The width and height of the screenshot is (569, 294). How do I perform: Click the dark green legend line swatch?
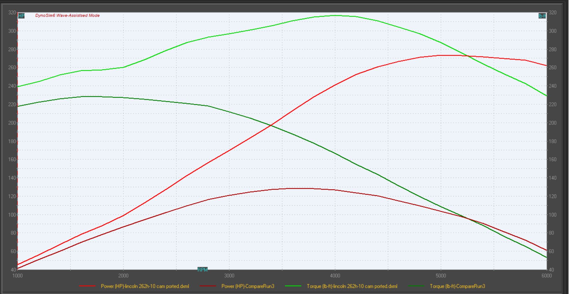coord(416,286)
